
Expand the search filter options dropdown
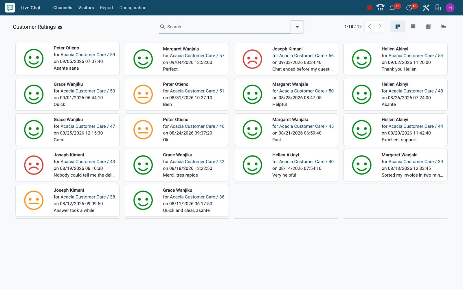pos(297,27)
